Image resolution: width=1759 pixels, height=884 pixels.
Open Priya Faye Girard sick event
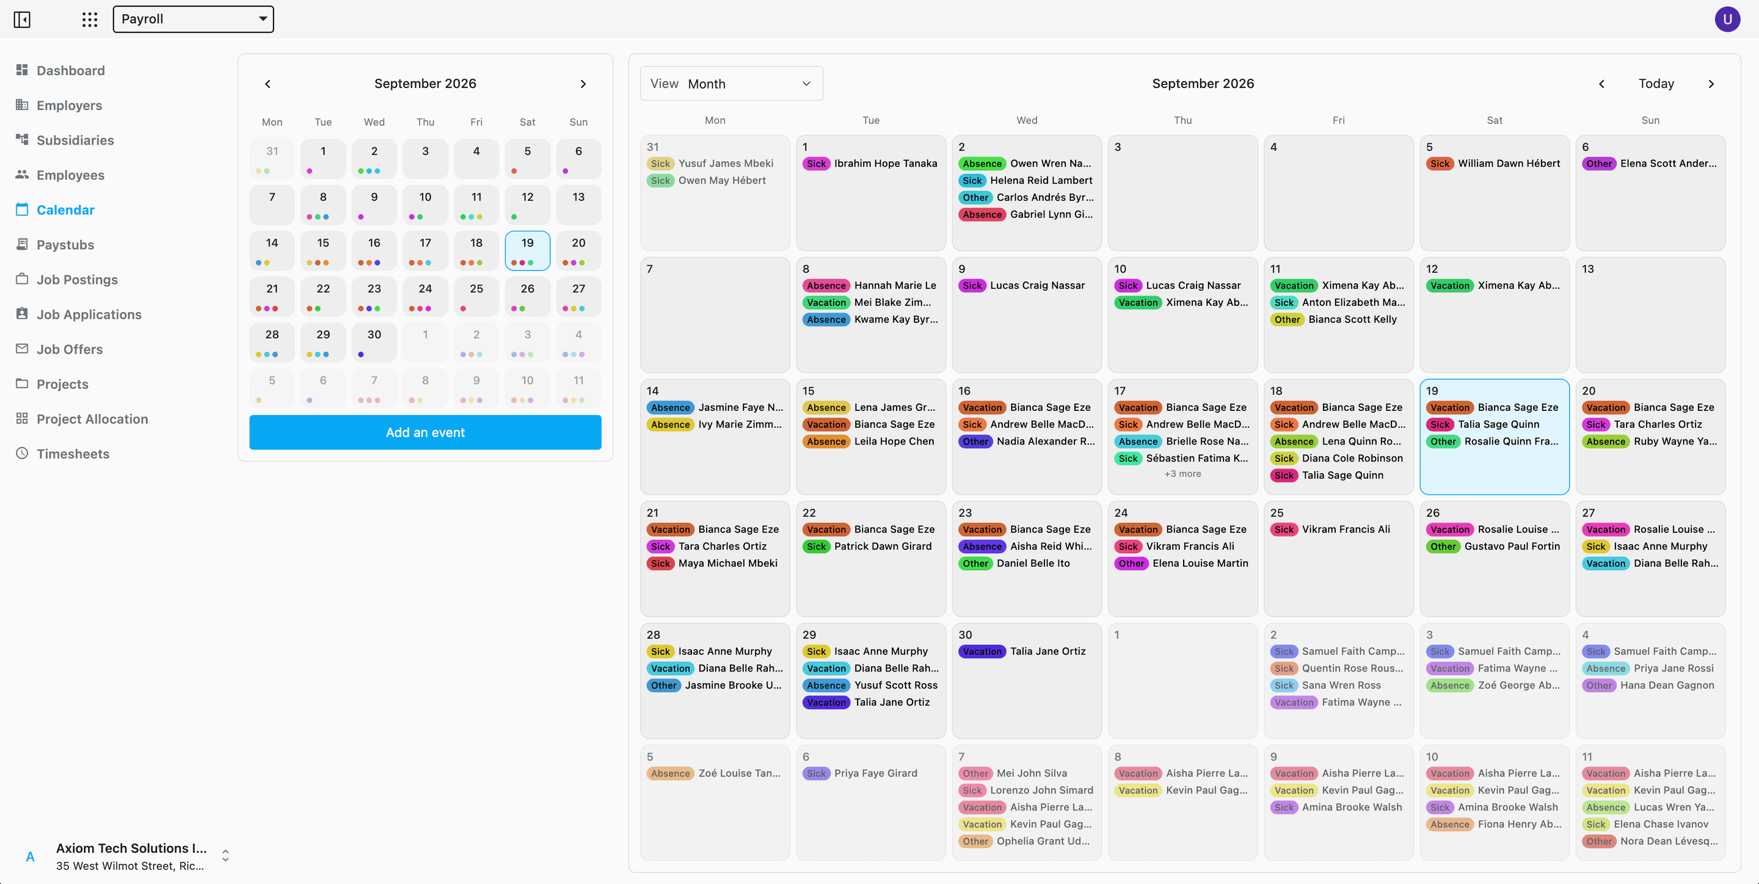tap(870, 774)
